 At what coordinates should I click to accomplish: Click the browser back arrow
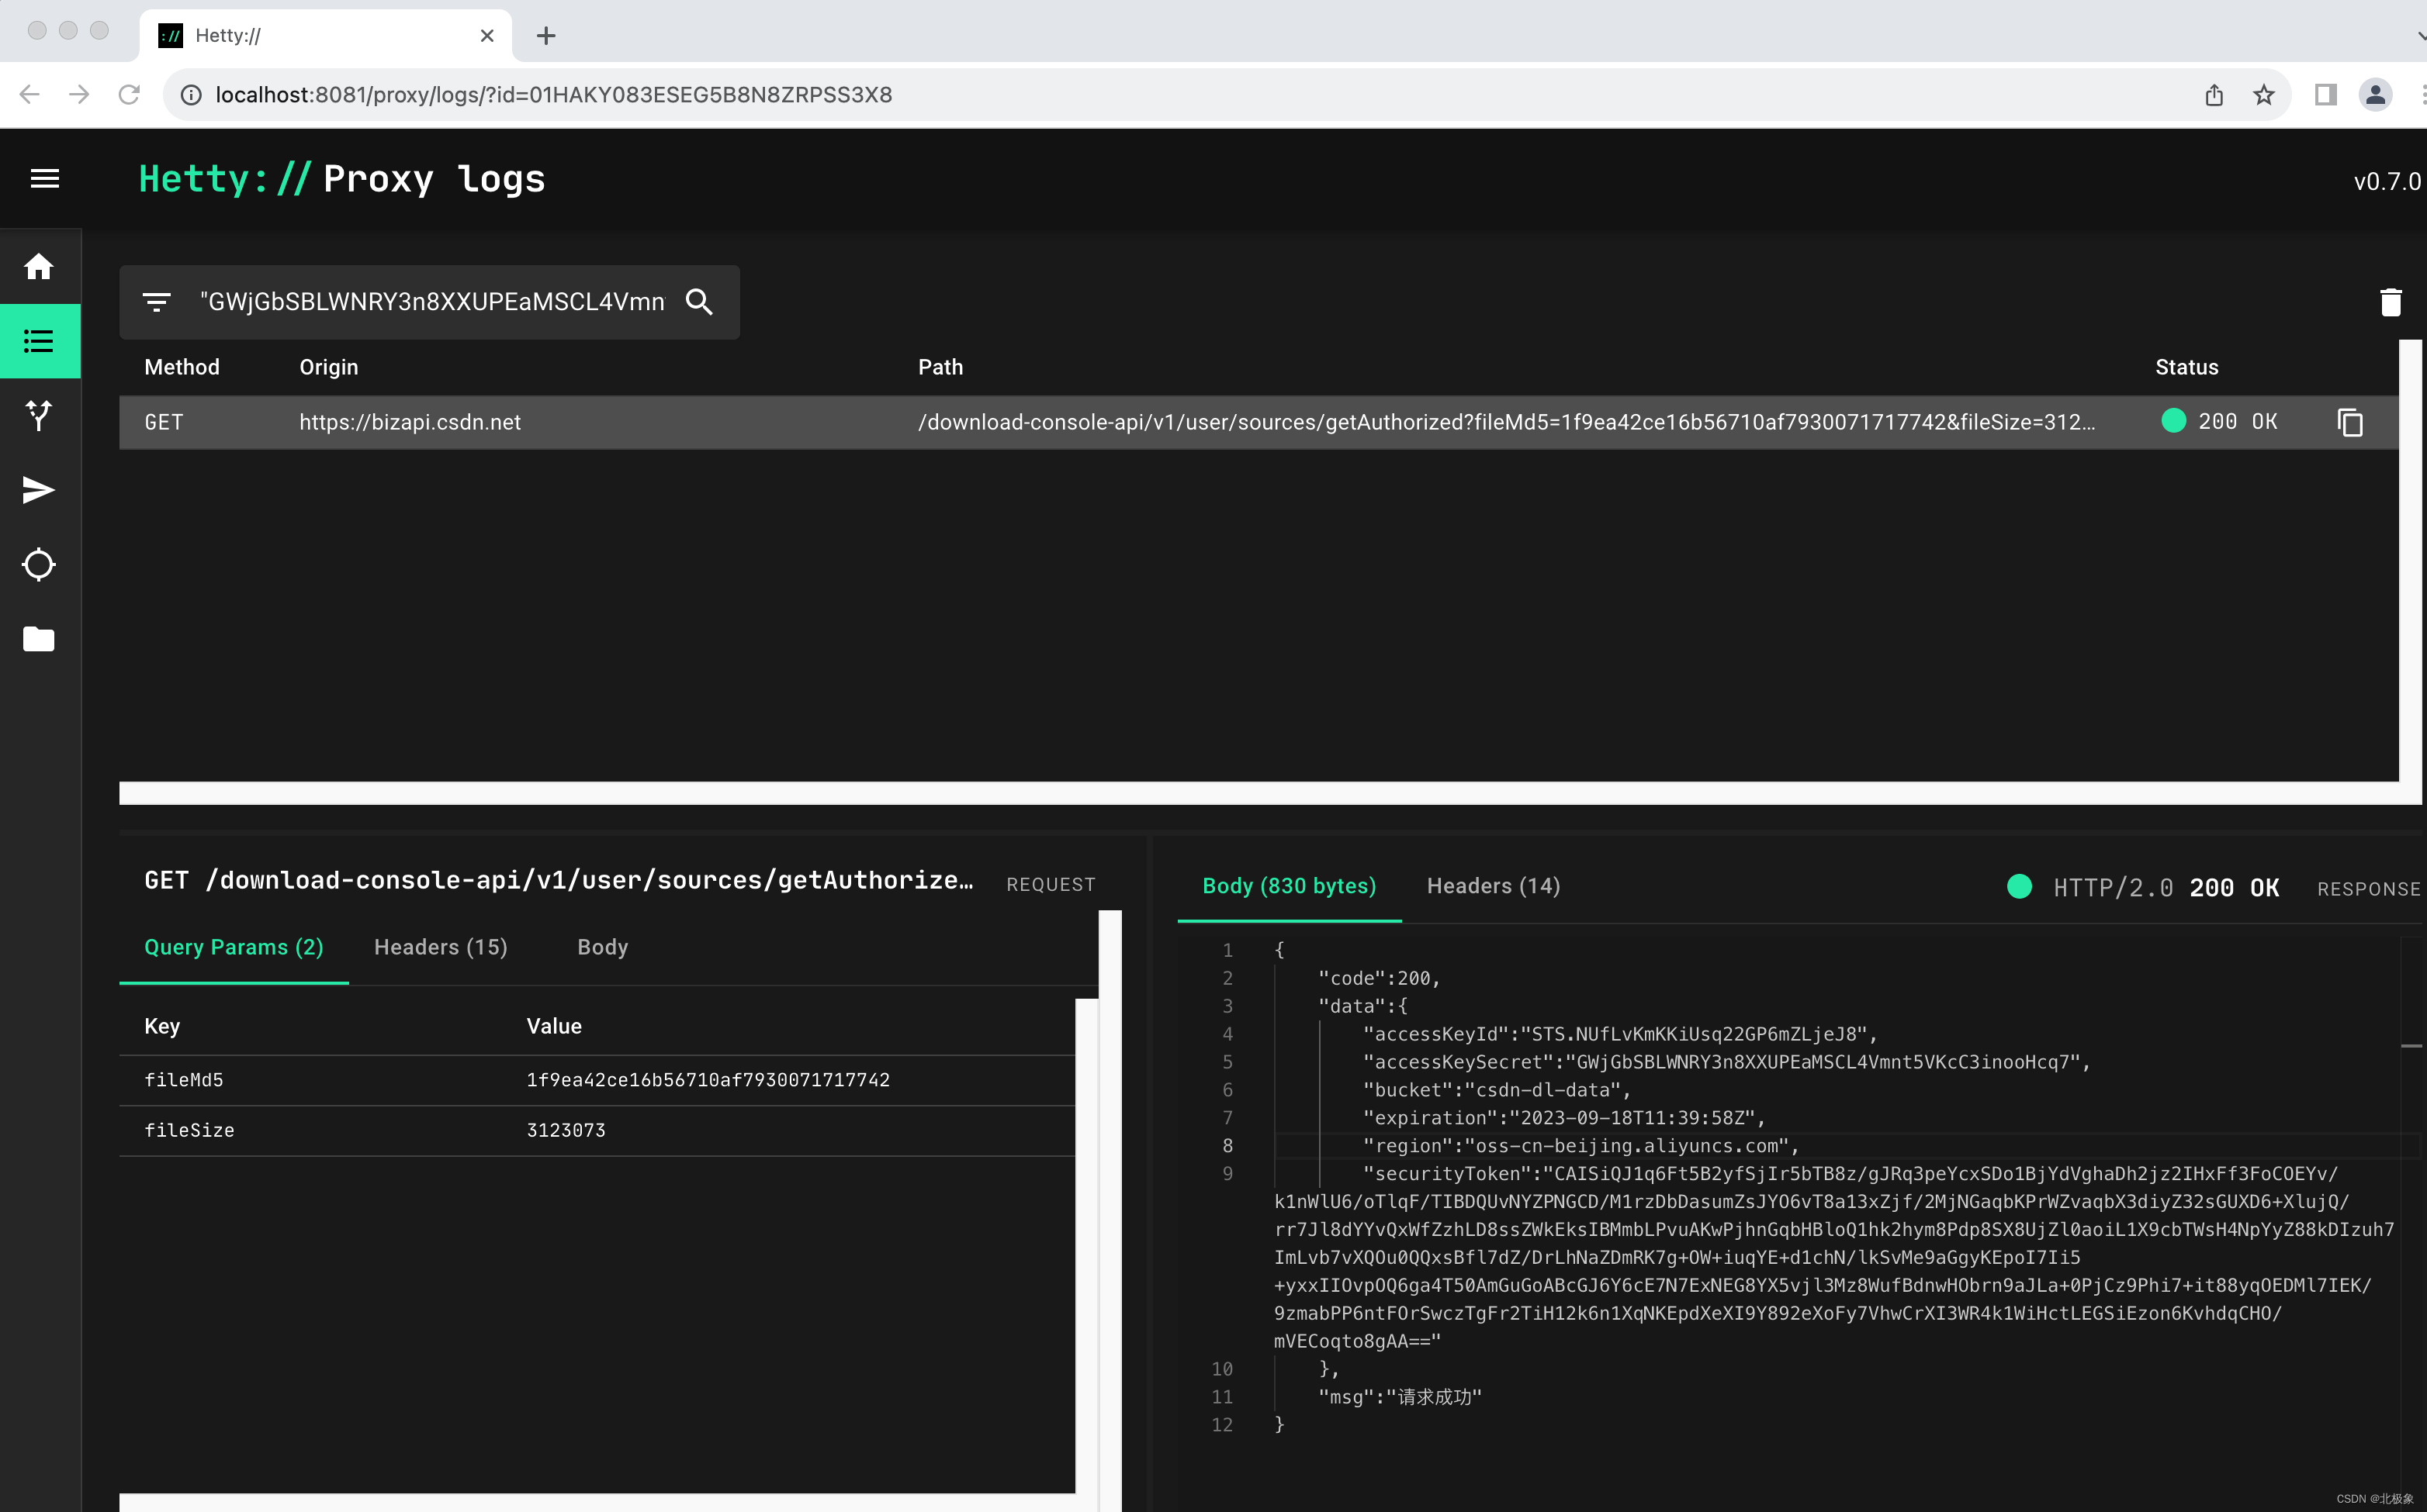(x=29, y=95)
